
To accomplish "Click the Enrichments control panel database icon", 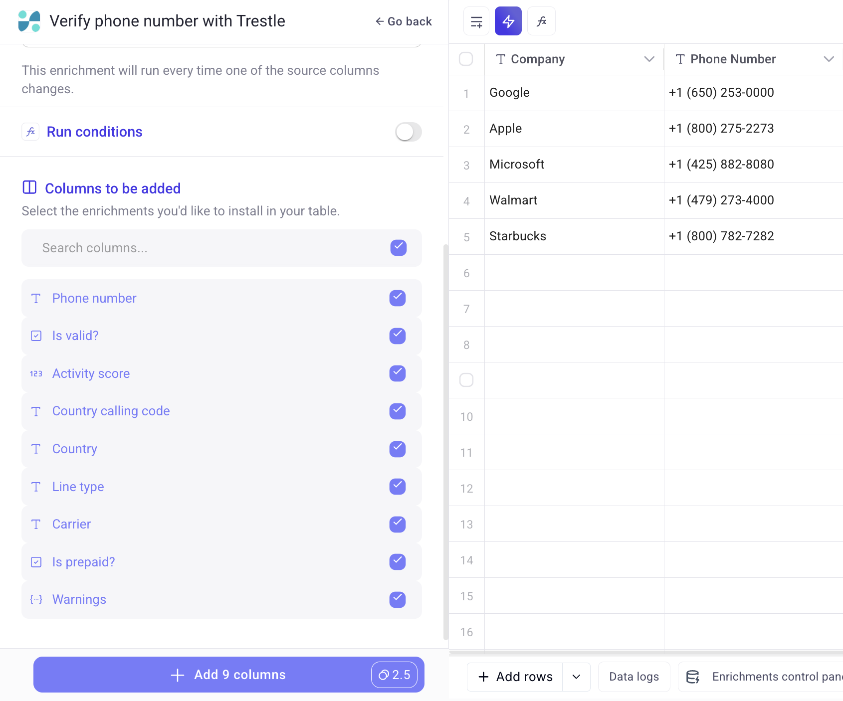I will [x=692, y=677].
